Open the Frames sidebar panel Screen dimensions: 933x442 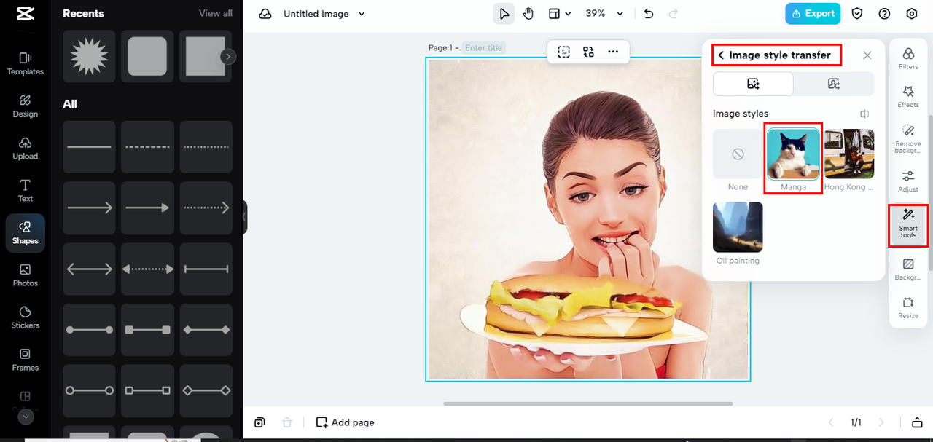(x=26, y=359)
